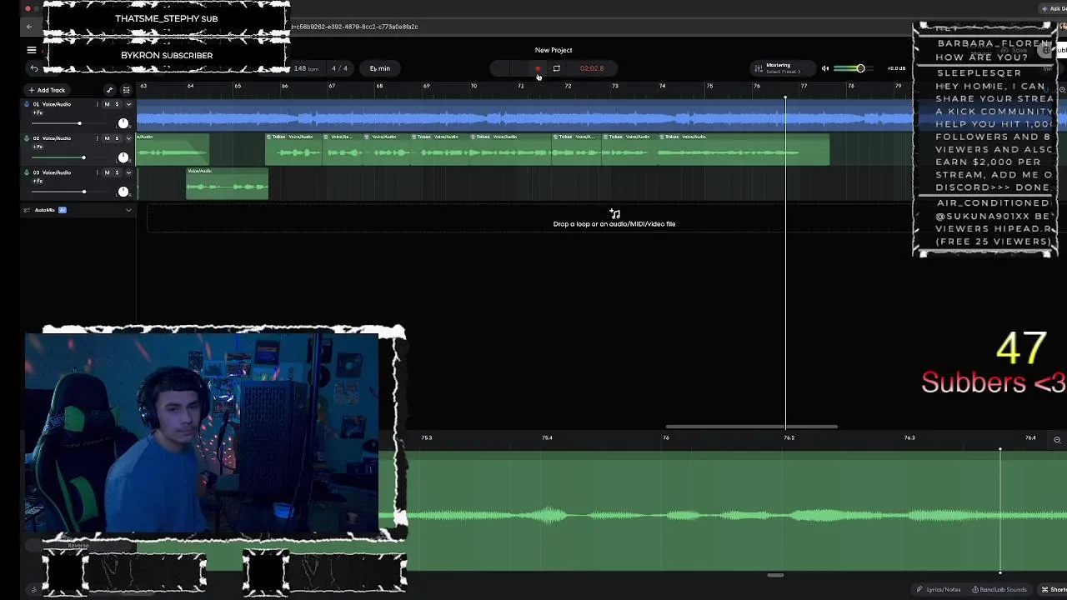1067x600 pixels.
Task: Click the Add Track button
Action: pyautogui.click(x=47, y=90)
